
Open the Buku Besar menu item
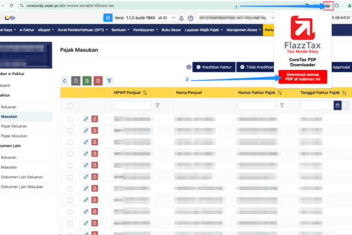coord(171,30)
